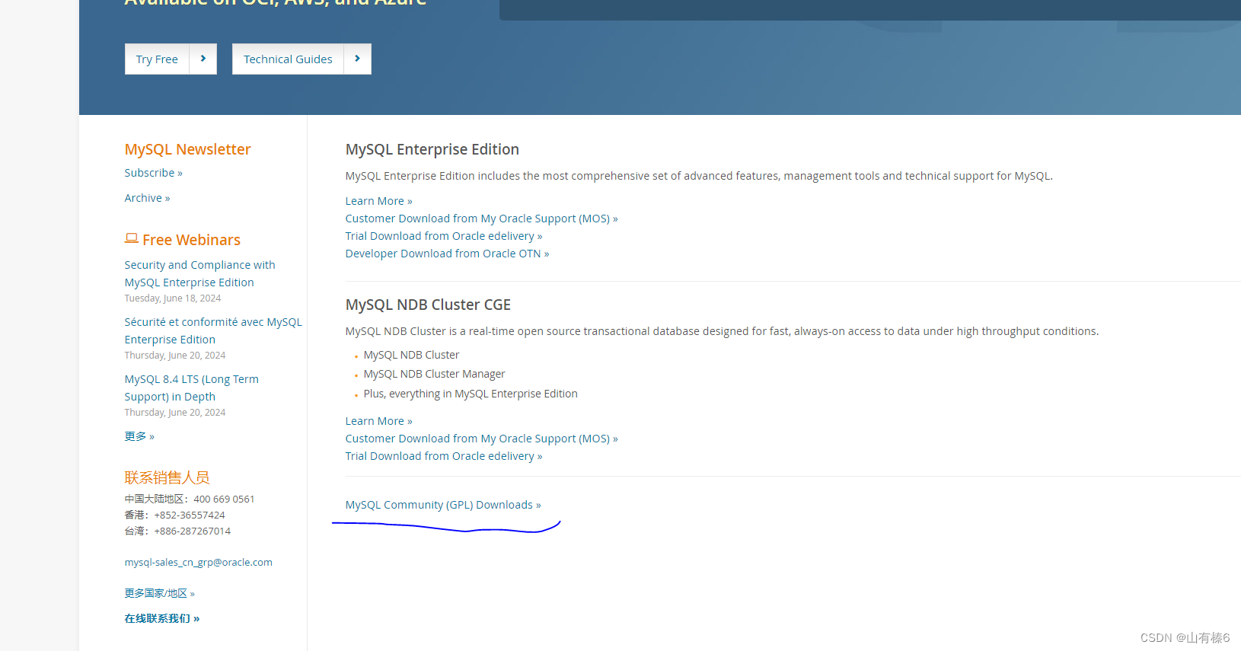Click the Free Webinars laptop icon
This screenshot has width=1241, height=651.
(132, 238)
